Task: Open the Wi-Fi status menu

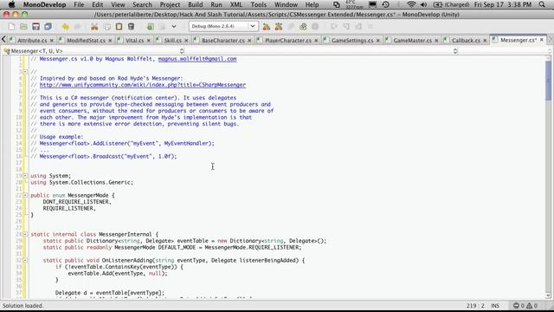Action: coord(411,4)
